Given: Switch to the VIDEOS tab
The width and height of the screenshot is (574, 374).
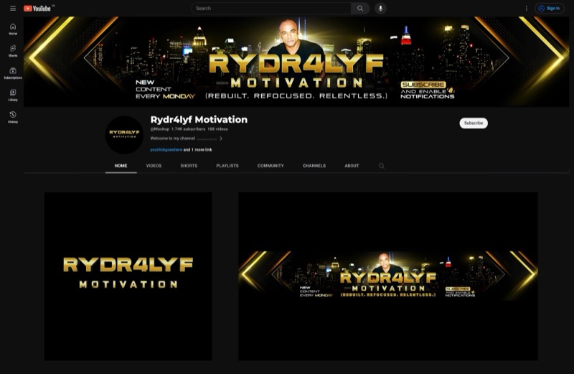Looking at the screenshot, I should (x=154, y=166).
